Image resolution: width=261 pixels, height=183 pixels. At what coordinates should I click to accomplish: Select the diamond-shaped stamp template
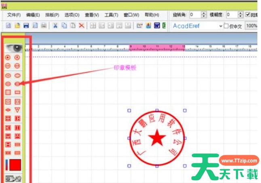[x=8, y=110]
